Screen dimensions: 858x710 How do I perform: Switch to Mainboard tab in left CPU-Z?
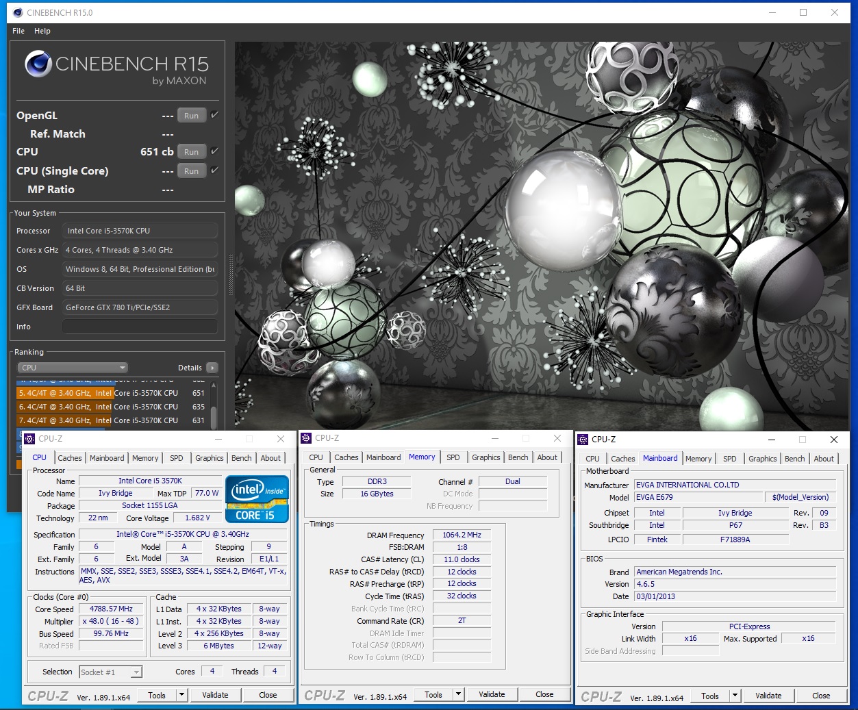(108, 458)
